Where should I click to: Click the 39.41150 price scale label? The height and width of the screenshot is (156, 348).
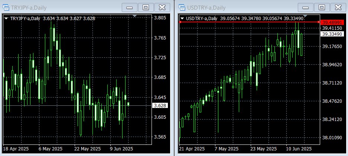click(332, 28)
